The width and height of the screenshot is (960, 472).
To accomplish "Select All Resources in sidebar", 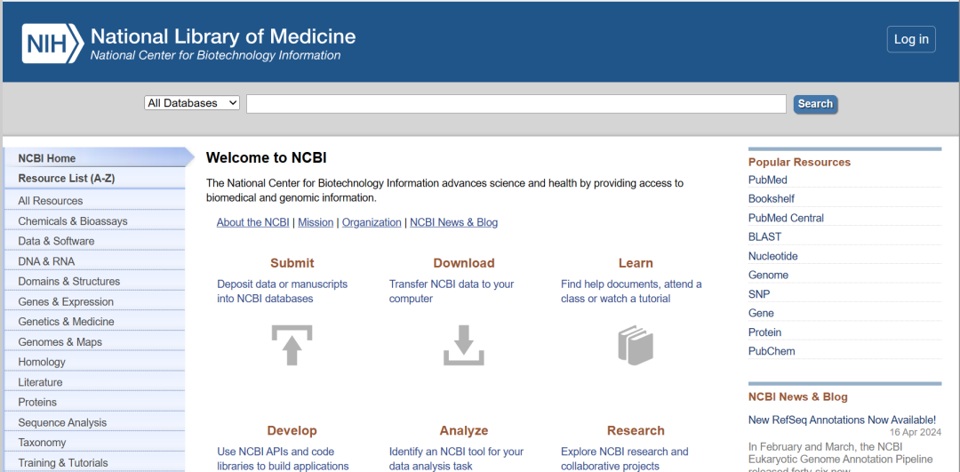I will point(94,201).
